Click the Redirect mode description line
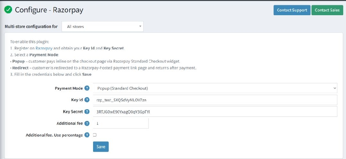Screen dimensions: 346x159 pos(103,68)
